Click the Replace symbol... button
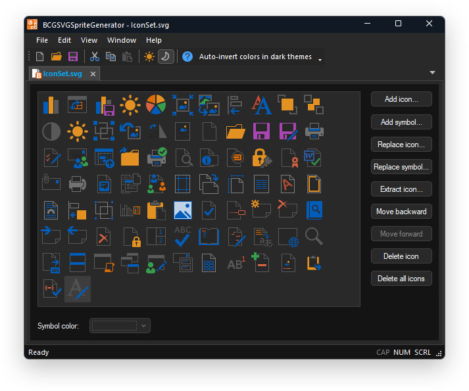 pyautogui.click(x=401, y=167)
